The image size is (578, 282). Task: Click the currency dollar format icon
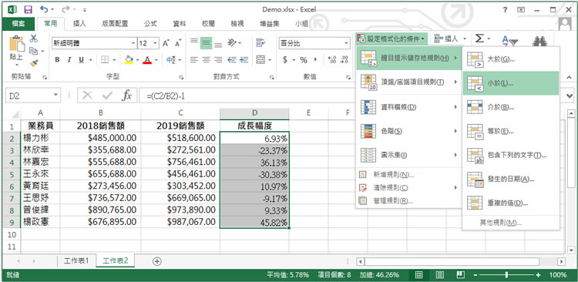[x=285, y=60]
